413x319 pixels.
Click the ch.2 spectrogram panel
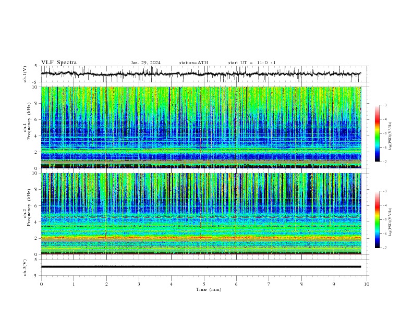pyautogui.click(x=201, y=214)
